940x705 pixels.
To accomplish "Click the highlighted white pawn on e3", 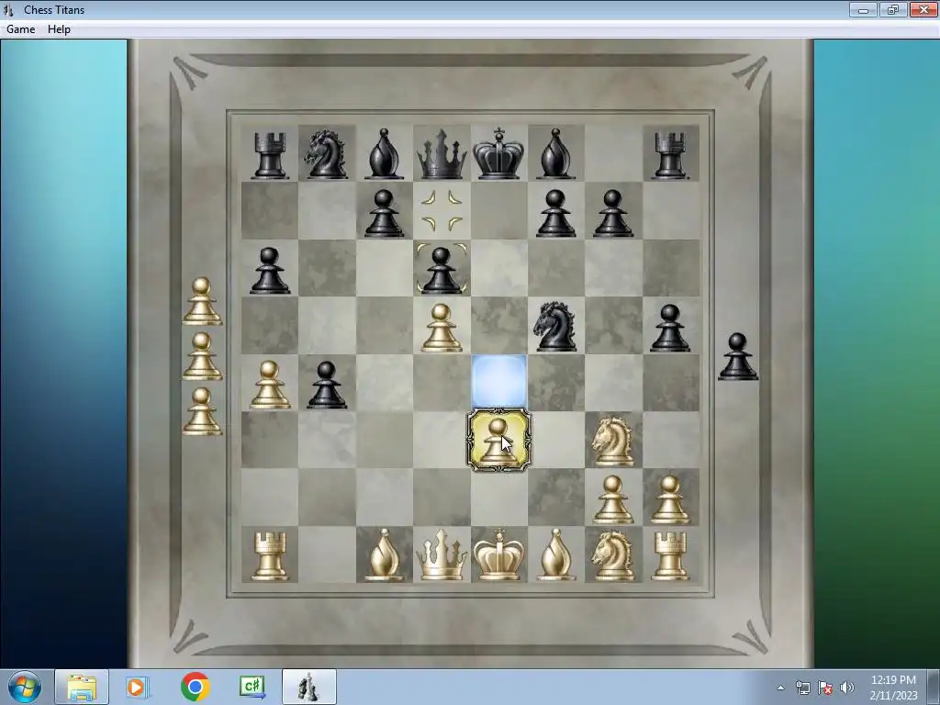I will click(498, 440).
